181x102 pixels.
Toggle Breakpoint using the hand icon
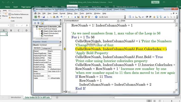pos(154,17)
